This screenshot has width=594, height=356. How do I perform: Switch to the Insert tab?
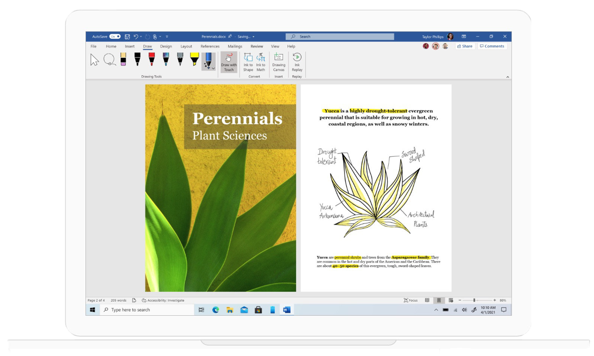130,47
